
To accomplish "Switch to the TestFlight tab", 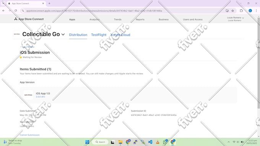I will tap(99, 35).
